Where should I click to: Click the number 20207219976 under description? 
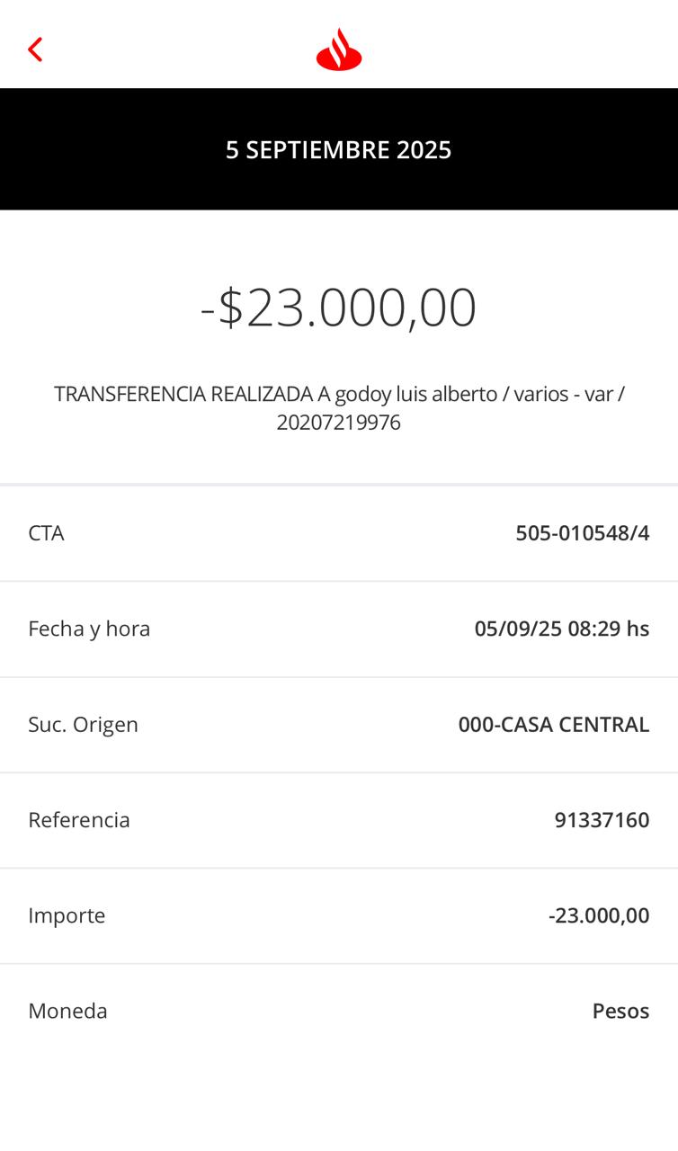click(339, 423)
